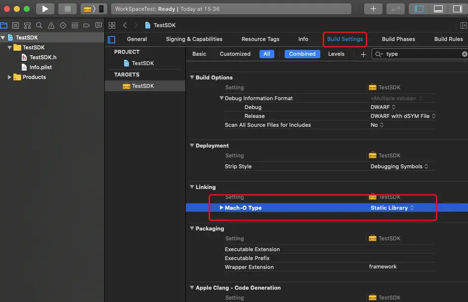
Task: Hide the navigator panel
Action: (x=419, y=9)
